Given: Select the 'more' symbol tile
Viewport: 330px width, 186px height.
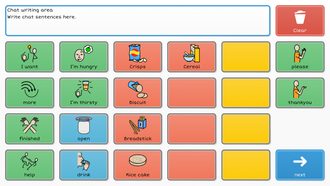Looking at the screenshot, I should click(30, 93).
